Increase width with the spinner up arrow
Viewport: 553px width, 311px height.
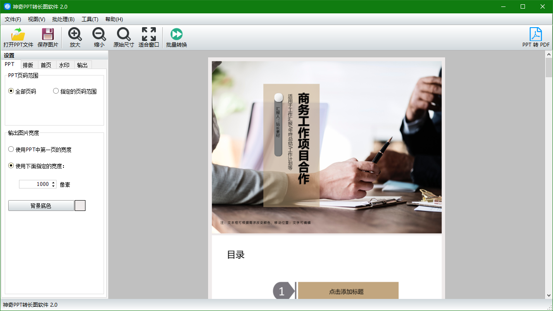click(54, 182)
